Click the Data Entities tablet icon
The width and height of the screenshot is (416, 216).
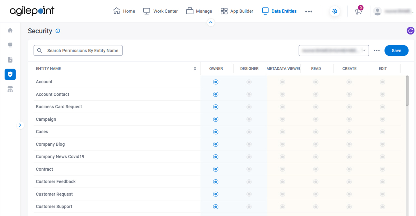pos(265,11)
